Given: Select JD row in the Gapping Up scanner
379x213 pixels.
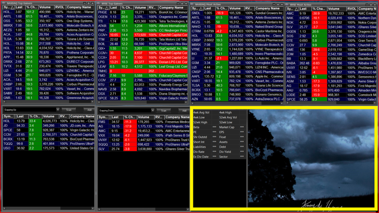Looking at the screenshot, I should (49, 125).
